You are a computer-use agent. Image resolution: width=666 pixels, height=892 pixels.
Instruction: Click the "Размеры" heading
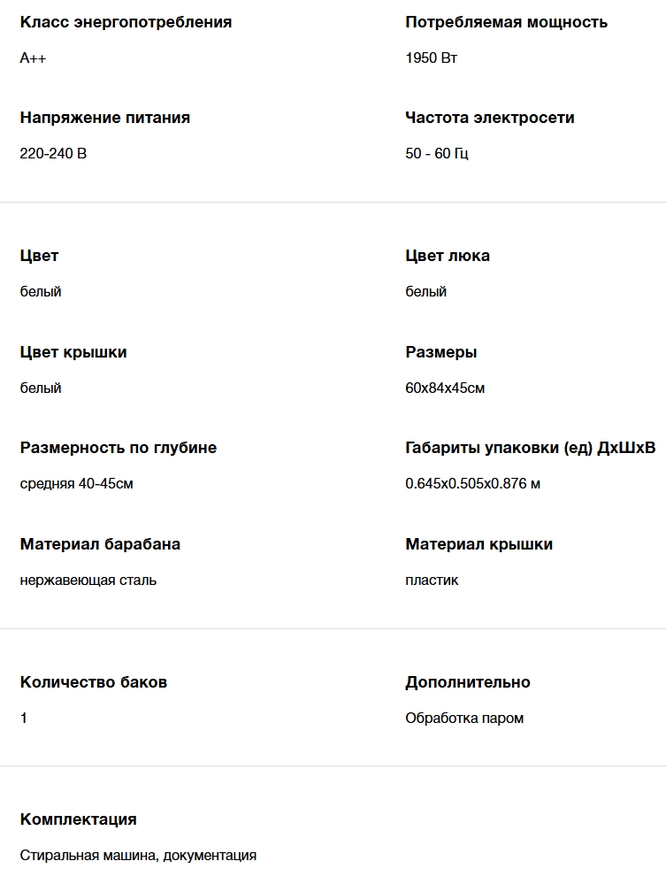440,352
